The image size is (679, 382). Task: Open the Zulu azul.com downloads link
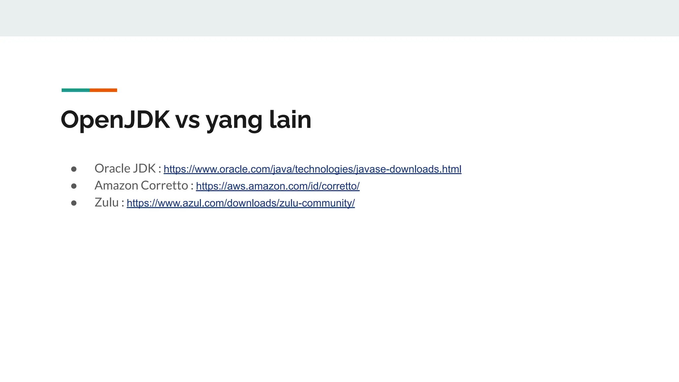(x=241, y=203)
